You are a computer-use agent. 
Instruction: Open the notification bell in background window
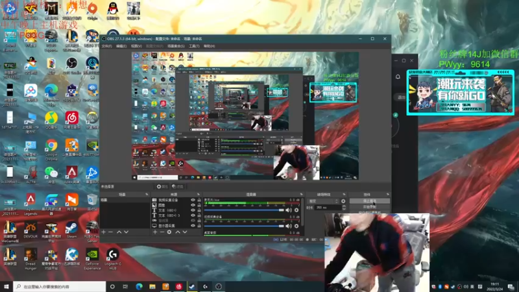point(398,77)
